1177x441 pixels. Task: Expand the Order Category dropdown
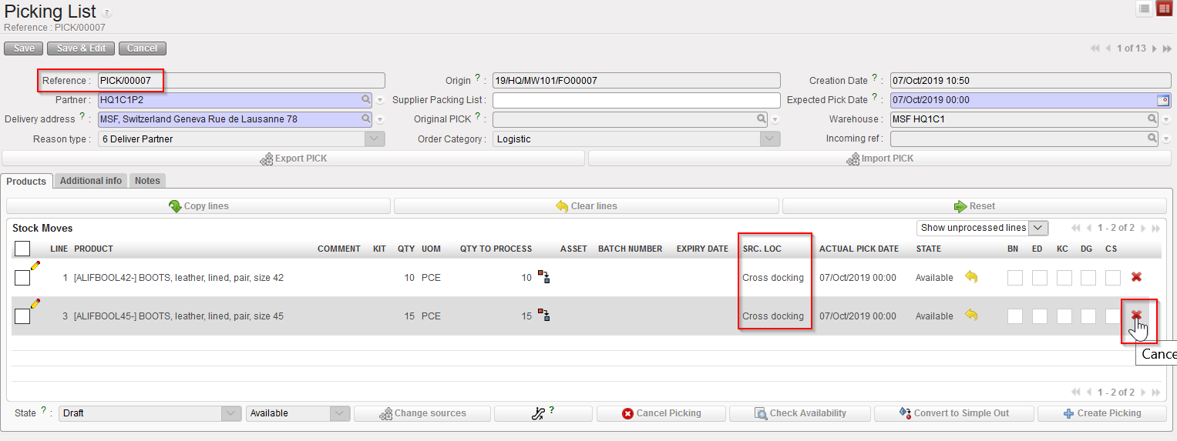769,139
